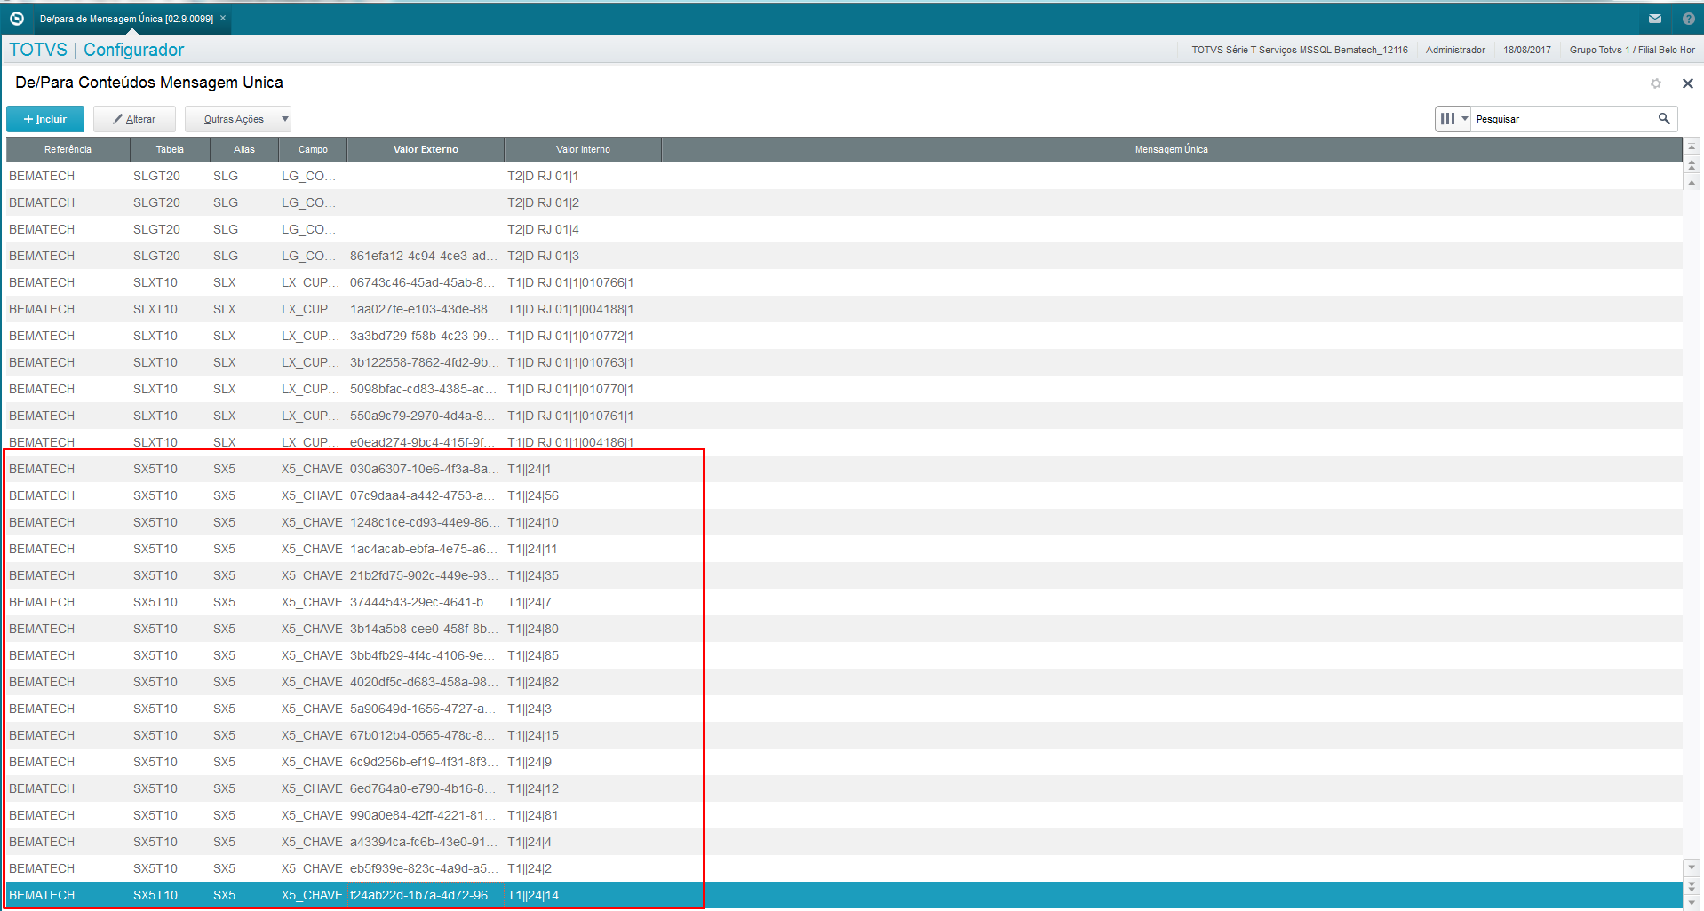Select the row with value T1||24|56
1704x911 pixels.
844,495
